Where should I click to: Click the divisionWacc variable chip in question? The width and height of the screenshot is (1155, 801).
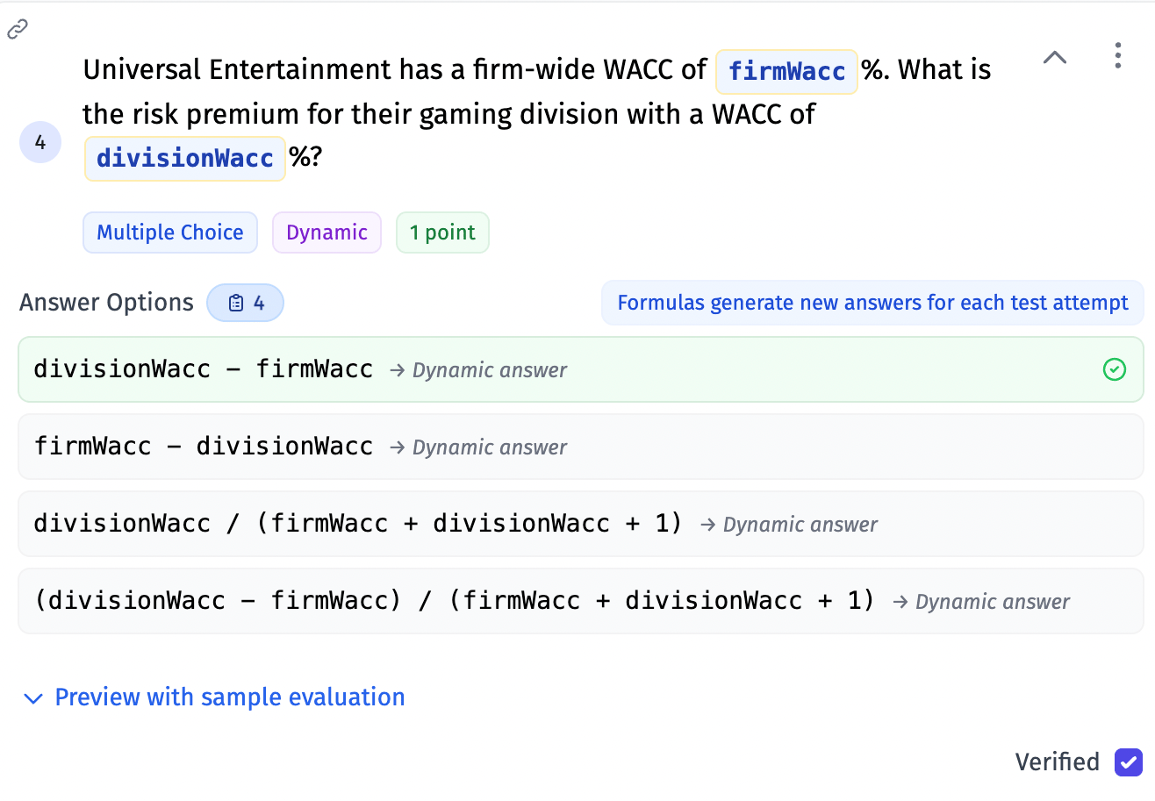185,159
